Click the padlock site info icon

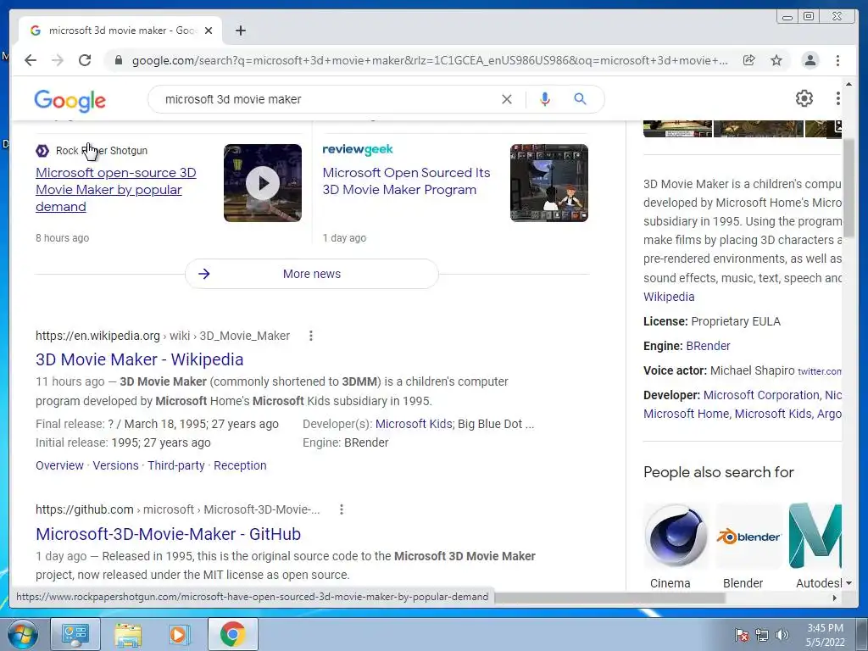(118, 60)
